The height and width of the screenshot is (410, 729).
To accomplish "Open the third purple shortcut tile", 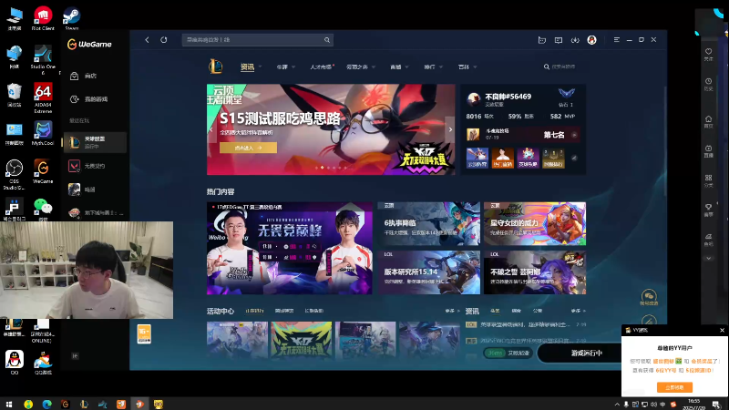I will (529, 158).
